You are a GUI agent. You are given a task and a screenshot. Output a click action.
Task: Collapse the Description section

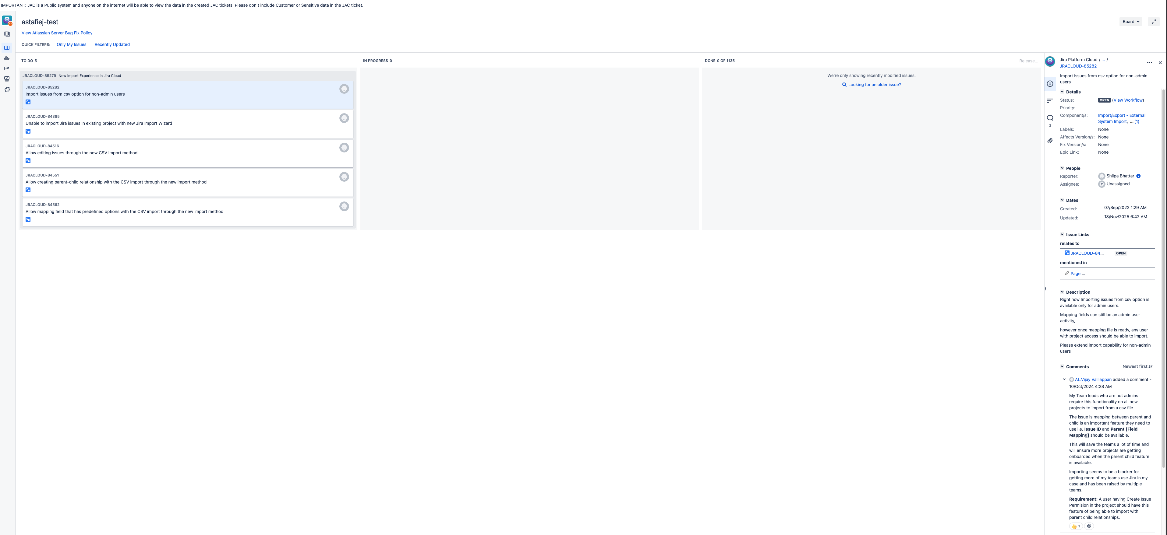(1062, 292)
